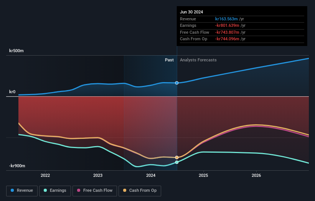Click the Revenue row label in tooltip
Screen dimensions: 315x201
pyautogui.click(x=188, y=19)
